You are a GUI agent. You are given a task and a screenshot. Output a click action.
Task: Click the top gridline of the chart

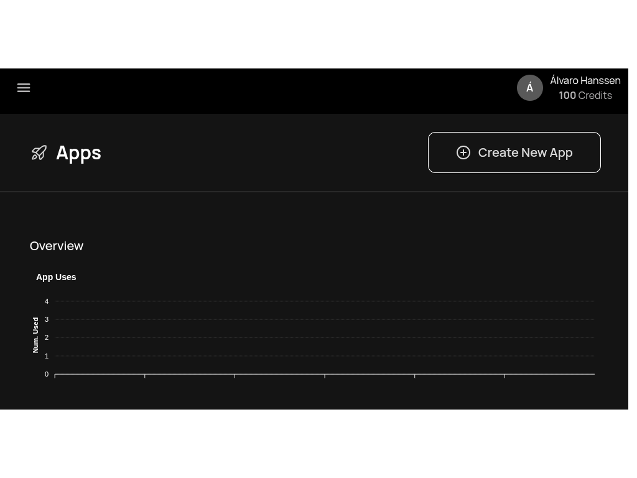pyautogui.click(x=323, y=301)
